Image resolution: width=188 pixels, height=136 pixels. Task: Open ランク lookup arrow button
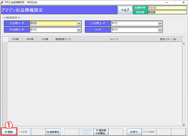(160, 30)
